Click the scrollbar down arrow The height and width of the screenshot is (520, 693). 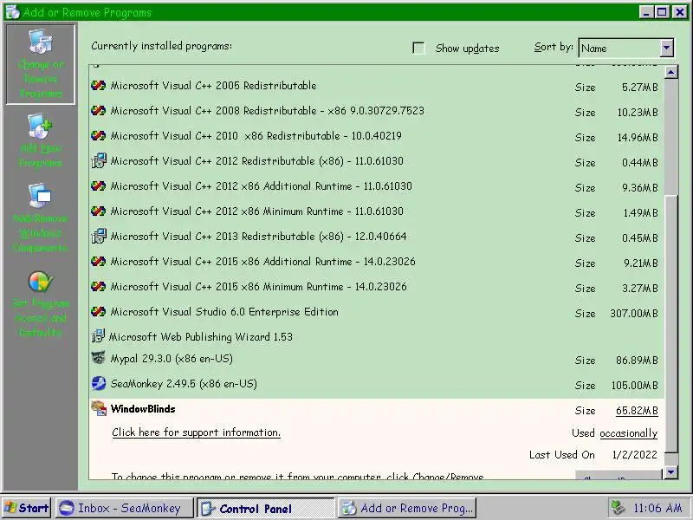(x=670, y=472)
